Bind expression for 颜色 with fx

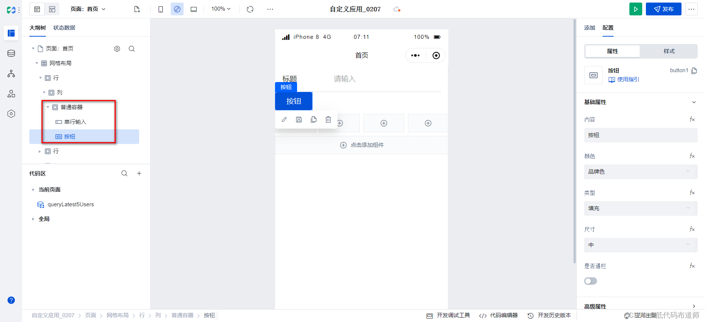tap(692, 156)
